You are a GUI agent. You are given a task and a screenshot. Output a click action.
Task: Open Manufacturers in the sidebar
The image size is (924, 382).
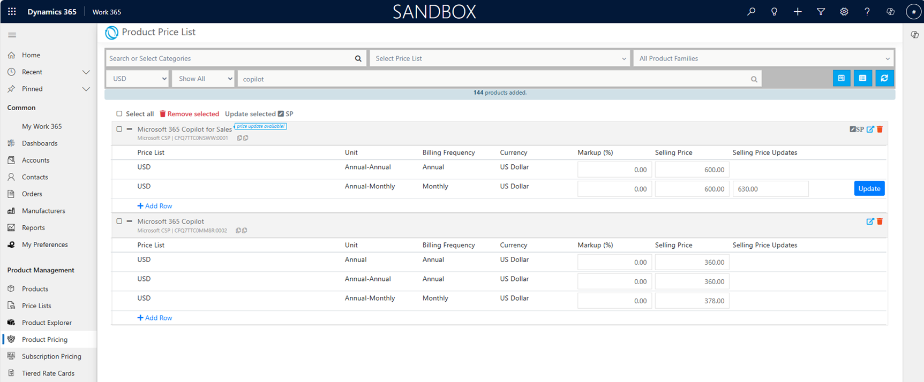43,211
